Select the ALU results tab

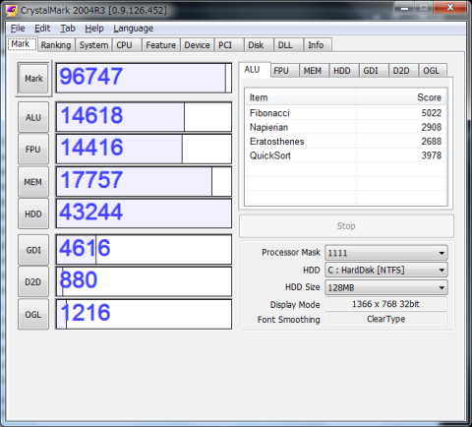[x=255, y=70]
